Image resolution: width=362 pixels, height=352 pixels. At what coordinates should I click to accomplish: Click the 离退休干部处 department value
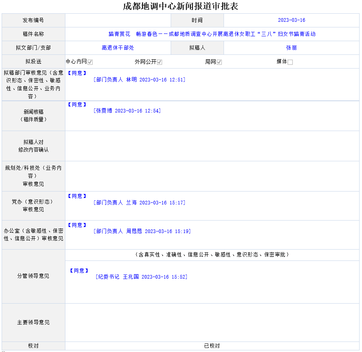coord(118,48)
